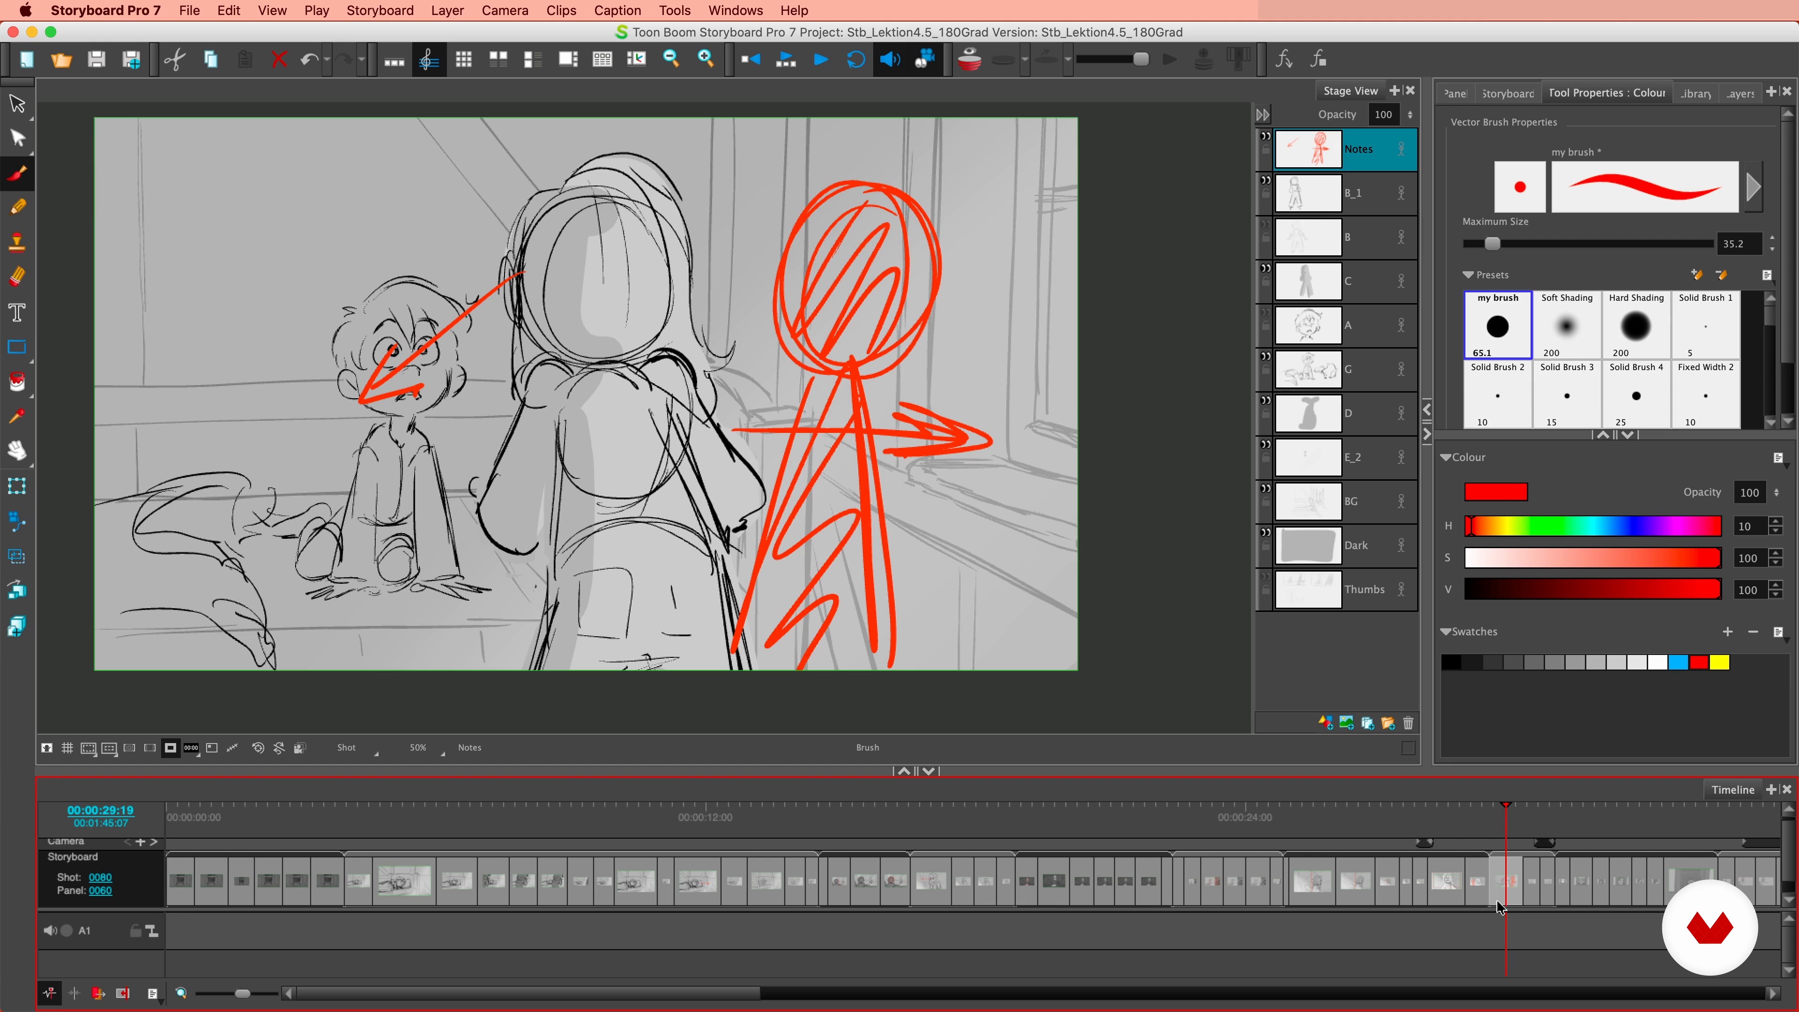Toggle lock on audio track A1
This screenshot has height=1012, width=1799.
[135, 930]
